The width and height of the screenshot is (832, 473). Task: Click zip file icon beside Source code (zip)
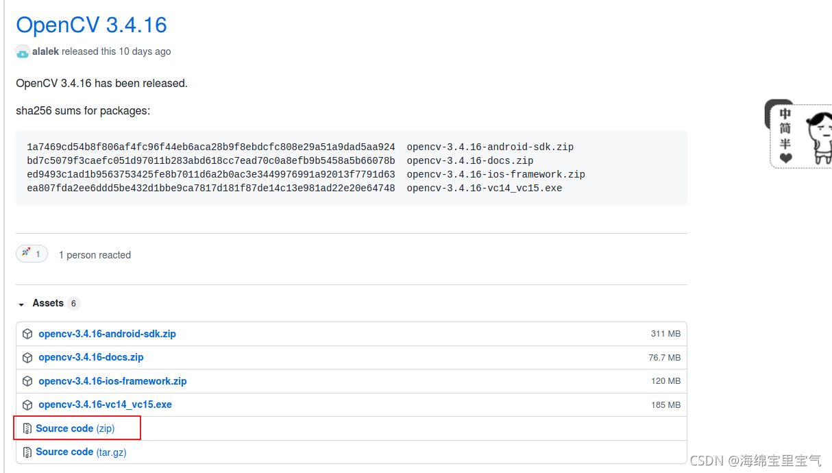(27, 428)
